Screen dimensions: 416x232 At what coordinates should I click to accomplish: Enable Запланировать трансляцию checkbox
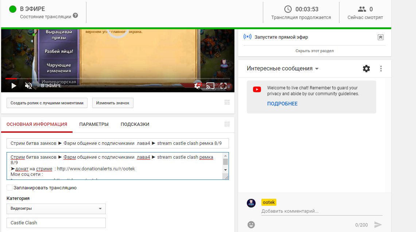coord(9,187)
